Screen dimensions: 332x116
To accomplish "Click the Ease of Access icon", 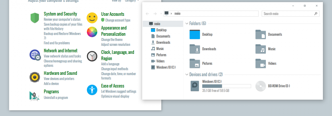I will [x=92, y=90].
